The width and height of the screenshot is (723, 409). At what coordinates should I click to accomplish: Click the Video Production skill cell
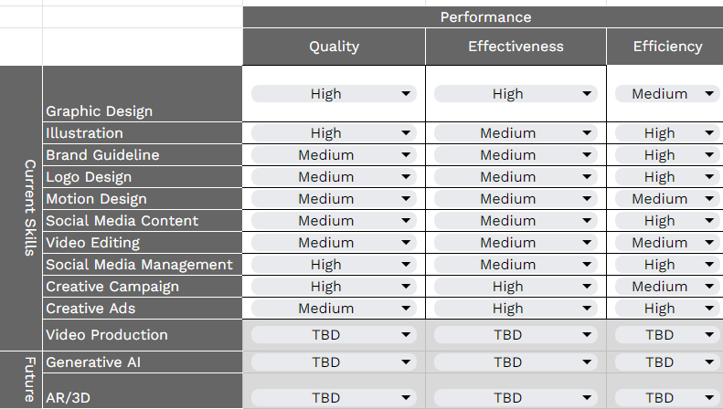(x=143, y=335)
